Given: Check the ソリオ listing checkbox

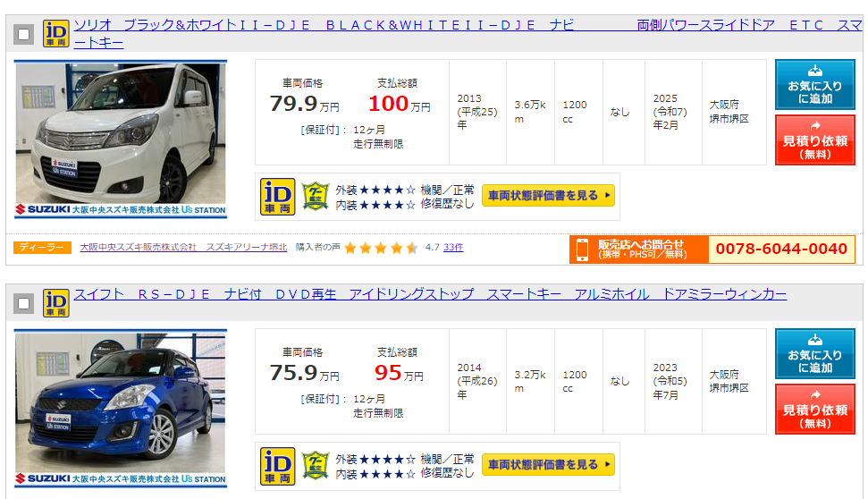Looking at the screenshot, I should pyautogui.click(x=23, y=34).
